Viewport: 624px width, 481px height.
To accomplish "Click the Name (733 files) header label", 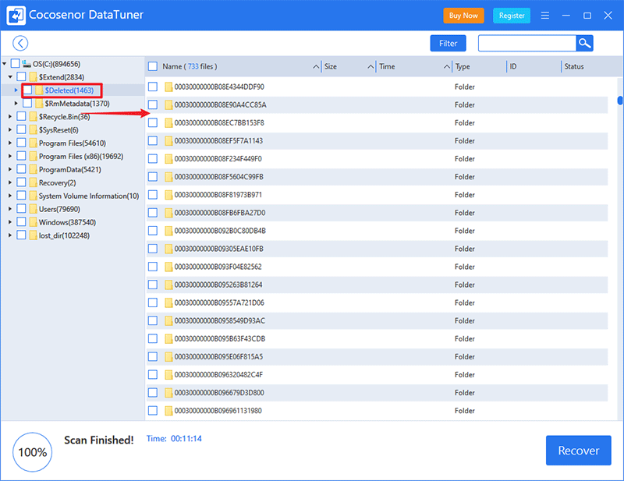I will coord(190,66).
